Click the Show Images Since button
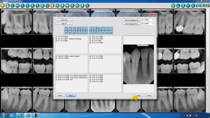This screenshot has width=210, height=118. point(132,24)
